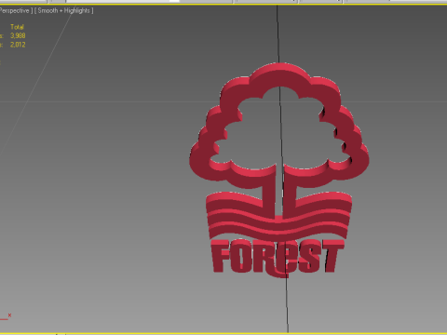Open the Smooth + Highlights shading menu

tap(63, 10)
